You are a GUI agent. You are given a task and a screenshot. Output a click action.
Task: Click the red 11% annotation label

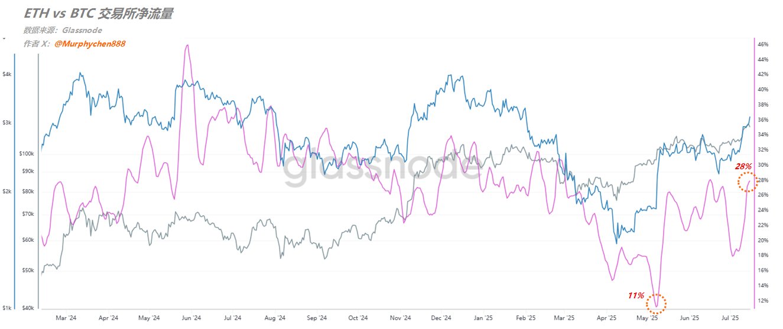(x=636, y=295)
